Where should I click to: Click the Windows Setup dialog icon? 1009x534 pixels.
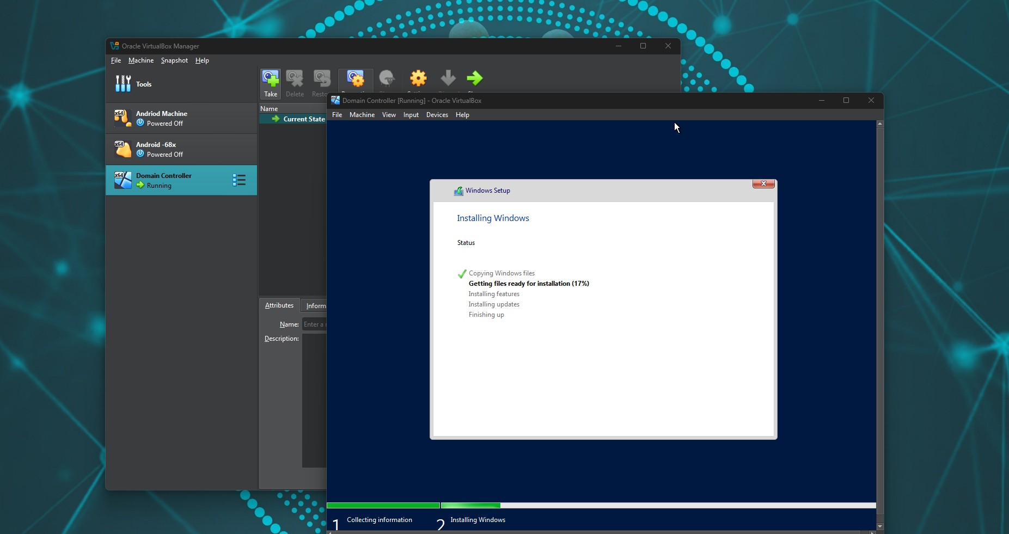coord(458,191)
